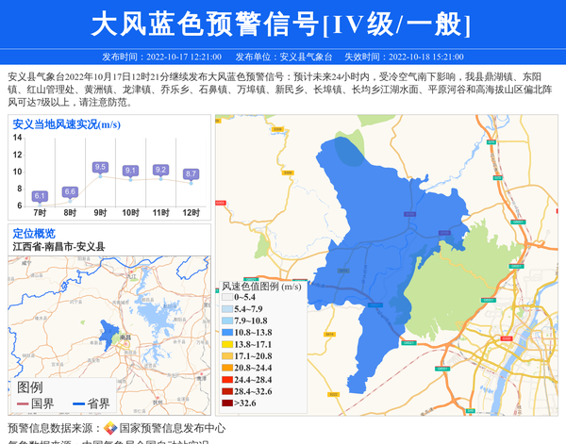Click the 13.8~17.1 yellow legend swatch

pos(226,345)
